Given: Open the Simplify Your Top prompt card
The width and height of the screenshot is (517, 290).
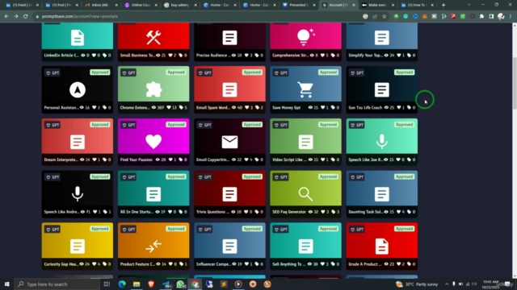Looking at the screenshot, I should pyautogui.click(x=381, y=41).
